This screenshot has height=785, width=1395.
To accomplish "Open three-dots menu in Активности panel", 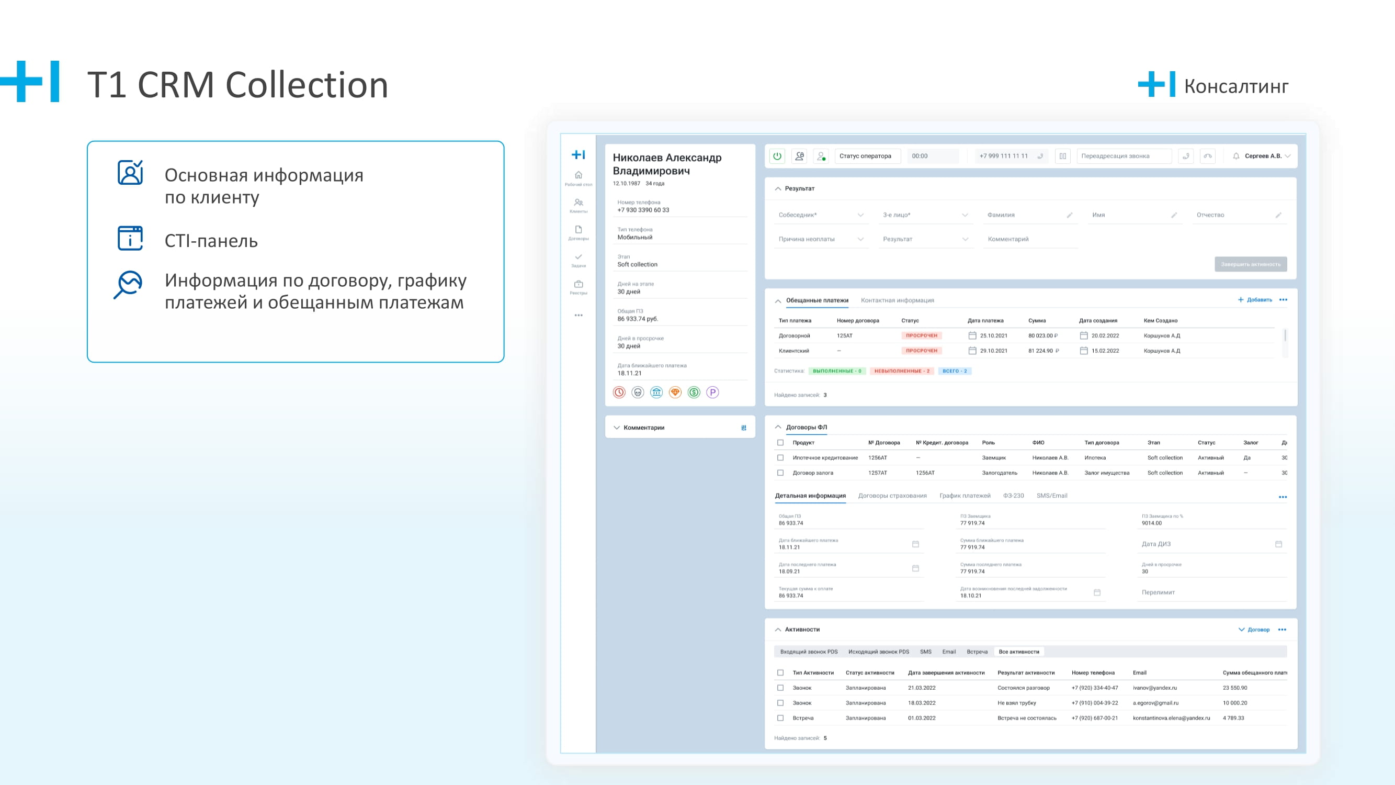I will click(1282, 630).
